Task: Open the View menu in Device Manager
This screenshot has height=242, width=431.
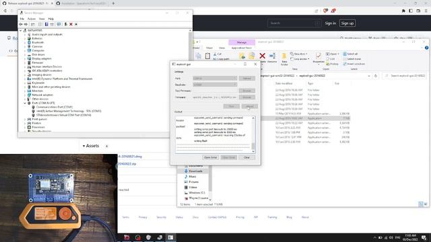Action: point(42,19)
